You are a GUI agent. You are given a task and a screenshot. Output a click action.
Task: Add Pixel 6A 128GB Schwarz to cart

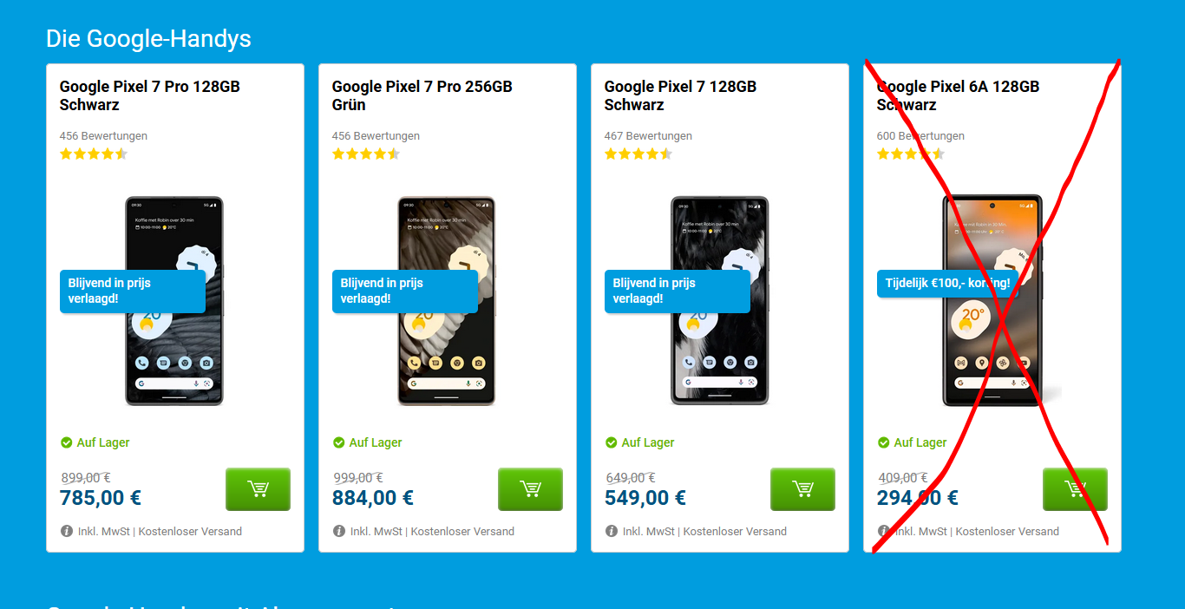(1075, 489)
